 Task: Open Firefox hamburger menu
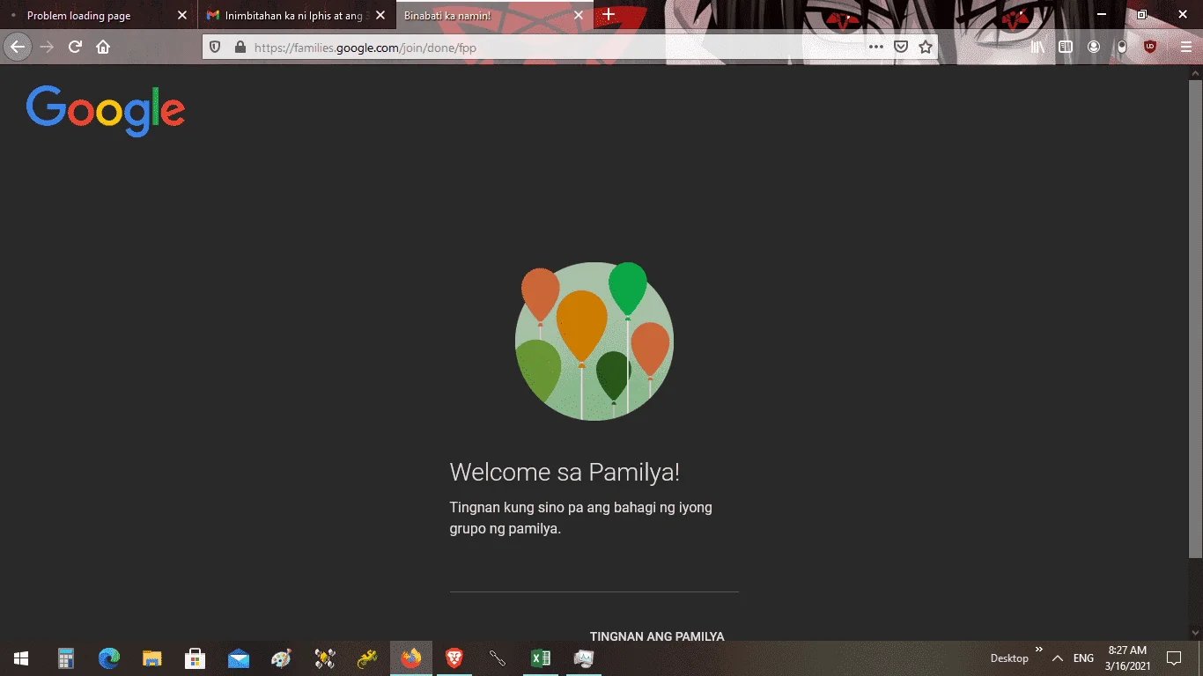(x=1185, y=47)
